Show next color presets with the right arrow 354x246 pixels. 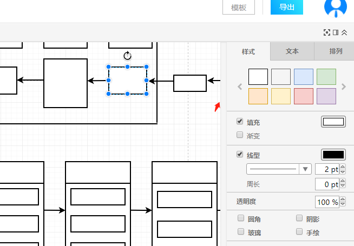coord(344,87)
